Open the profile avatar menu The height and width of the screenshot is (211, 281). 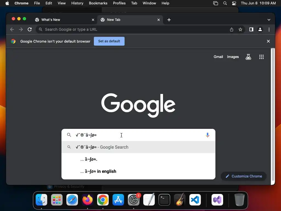tap(260, 29)
